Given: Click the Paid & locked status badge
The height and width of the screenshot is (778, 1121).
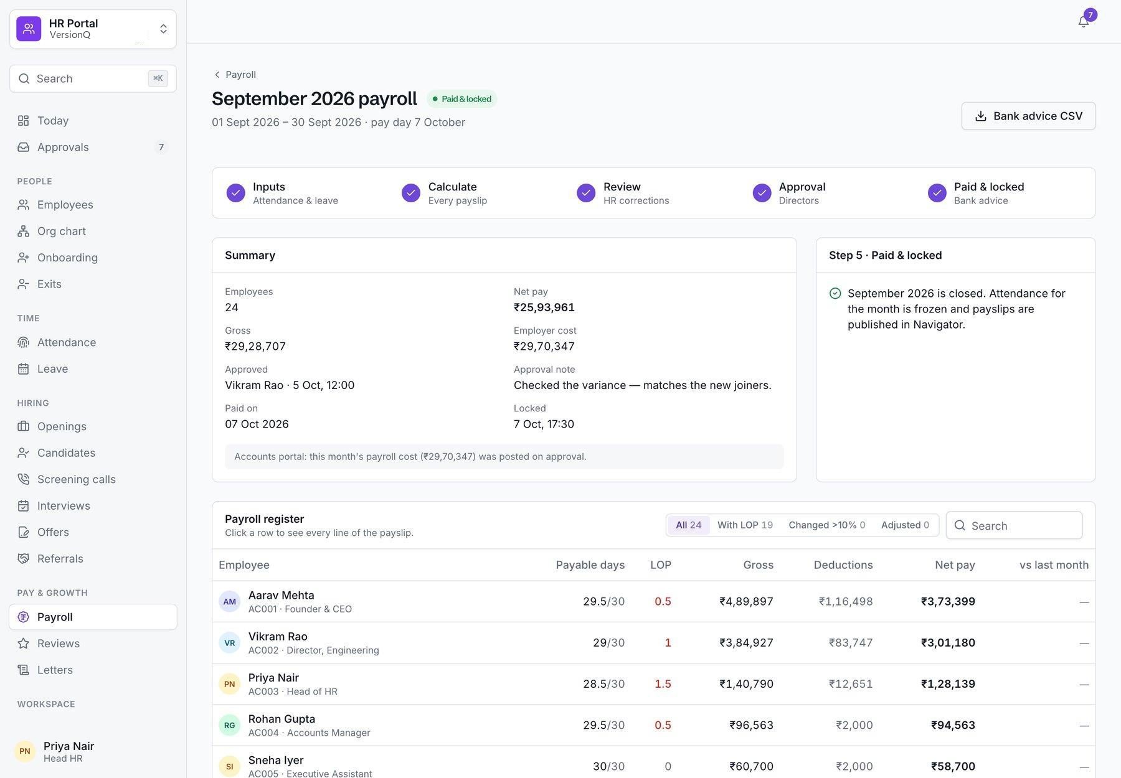Looking at the screenshot, I should click(x=461, y=99).
